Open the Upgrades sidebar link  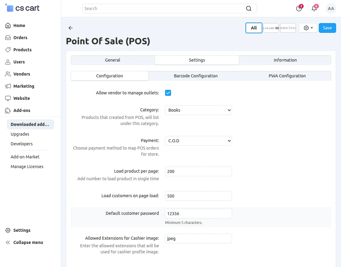tap(20, 134)
